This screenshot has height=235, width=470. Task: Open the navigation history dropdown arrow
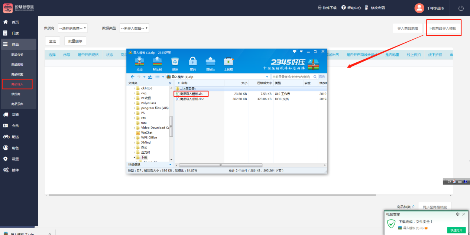pyautogui.click(x=144, y=77)
